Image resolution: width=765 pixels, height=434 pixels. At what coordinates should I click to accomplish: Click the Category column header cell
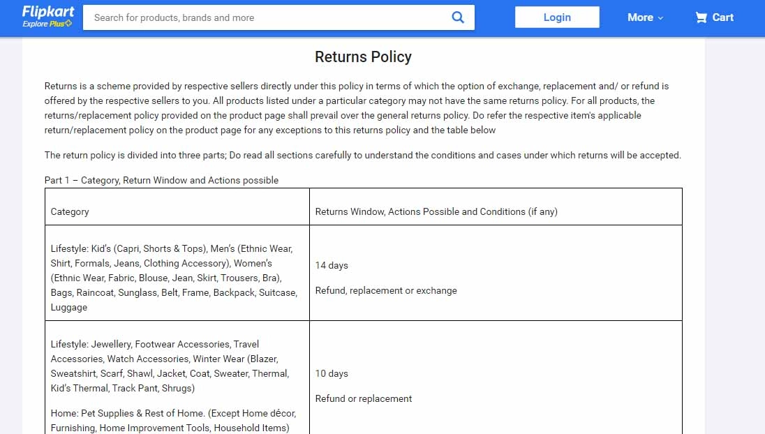(x=69, y=211)
